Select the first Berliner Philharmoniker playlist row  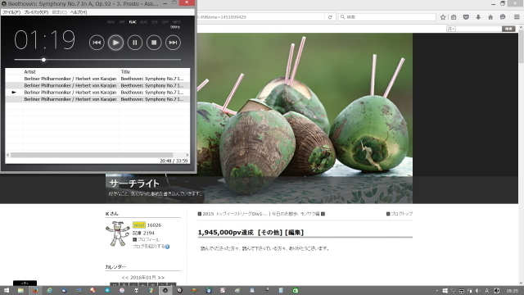coord(97,79)
